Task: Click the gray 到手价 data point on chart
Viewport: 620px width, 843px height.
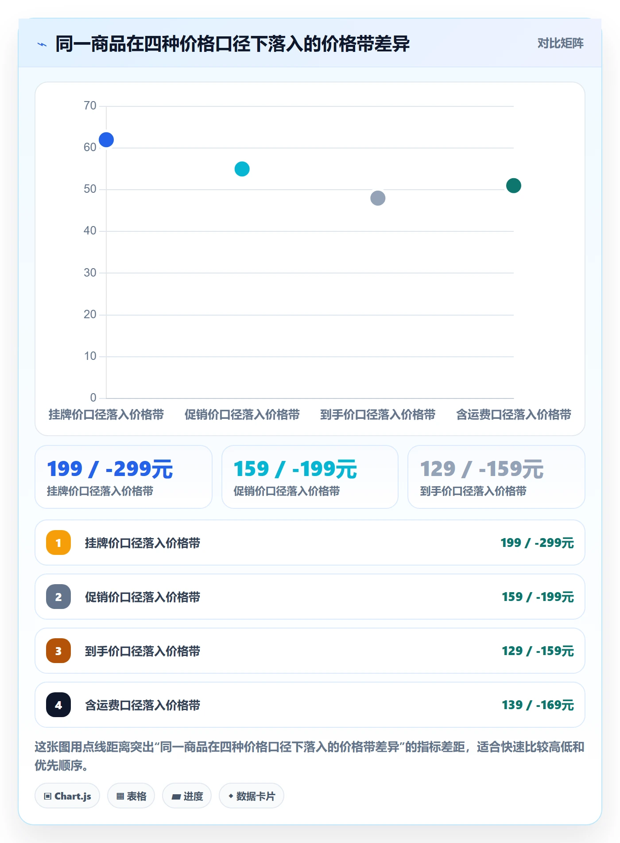Action: pyautogui.click(x=378, y=198)
